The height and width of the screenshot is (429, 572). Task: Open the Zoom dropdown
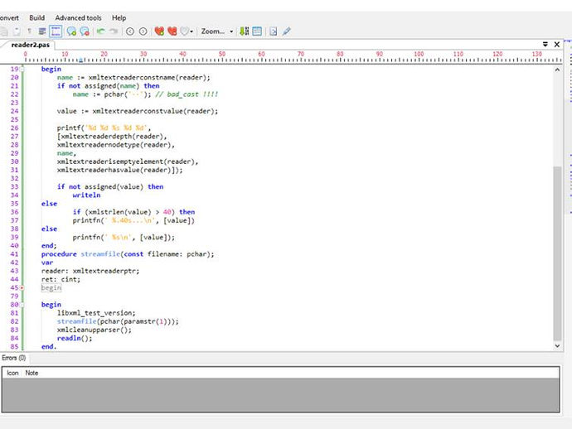[217, 31]
